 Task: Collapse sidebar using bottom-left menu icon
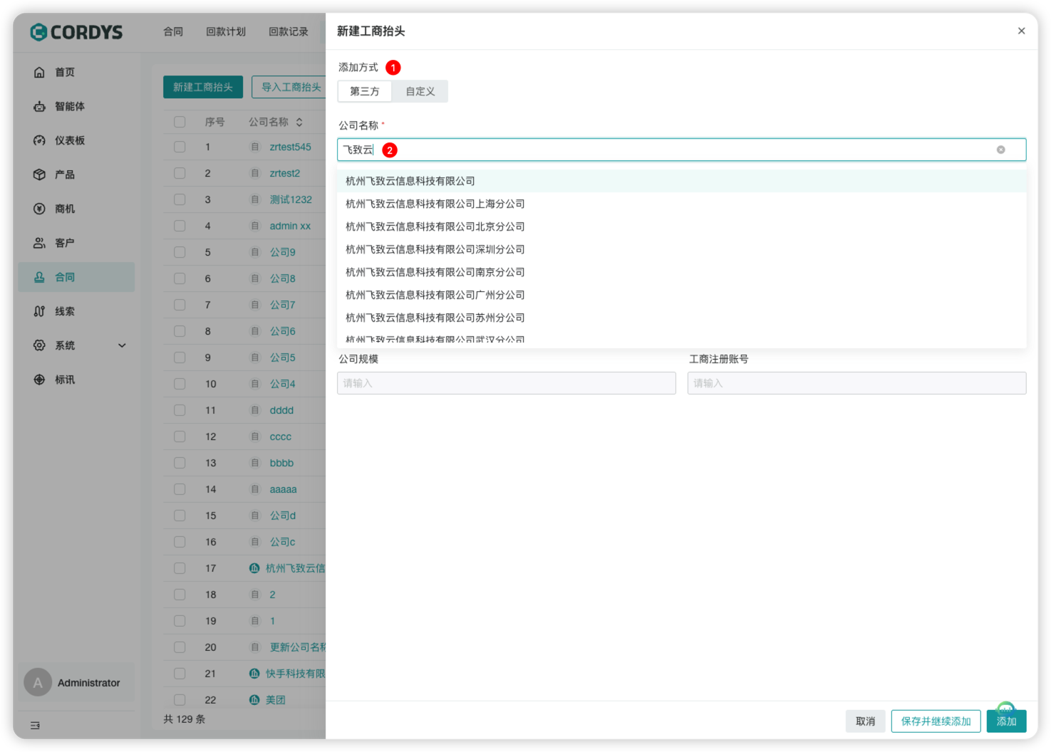[x=35, y=725]
